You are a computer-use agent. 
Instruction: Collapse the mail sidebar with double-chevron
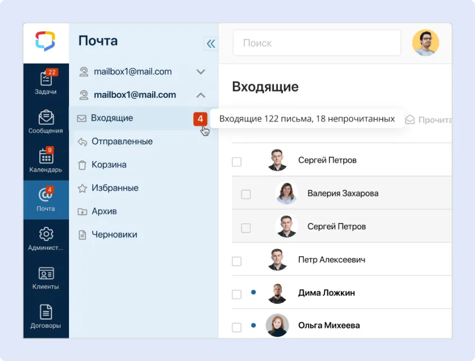(210, 43)
